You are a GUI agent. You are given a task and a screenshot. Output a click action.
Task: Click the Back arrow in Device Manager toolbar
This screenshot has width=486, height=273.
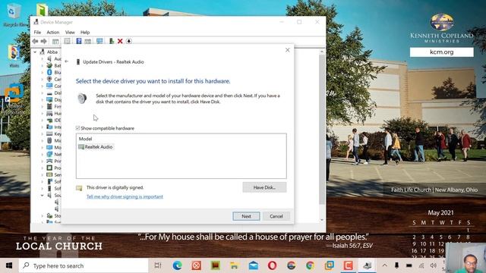tap(35, 41)
